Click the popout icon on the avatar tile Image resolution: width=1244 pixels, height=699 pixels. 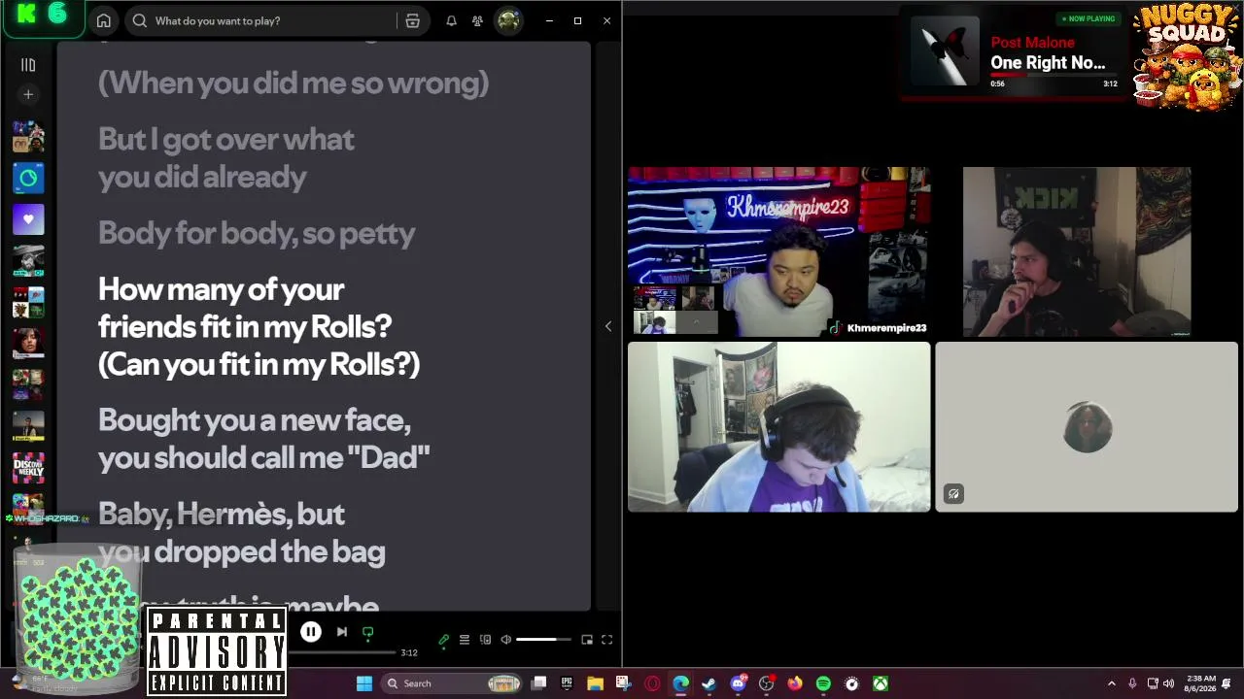point(953,494)
